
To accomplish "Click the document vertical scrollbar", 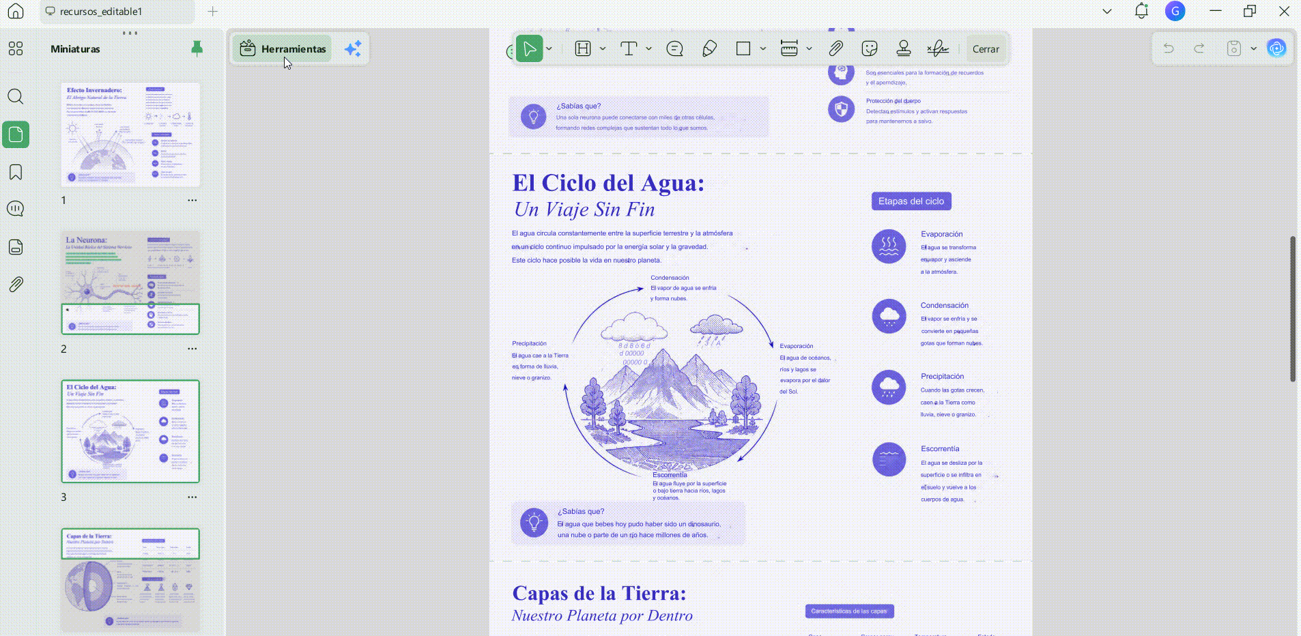I will coord(1292,308).
